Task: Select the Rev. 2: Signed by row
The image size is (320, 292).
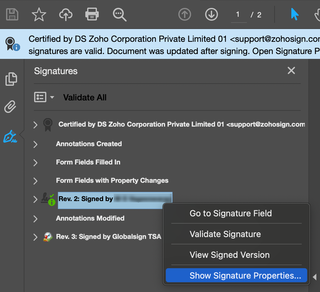Action: pyautogui.click(x=115, y=200)
